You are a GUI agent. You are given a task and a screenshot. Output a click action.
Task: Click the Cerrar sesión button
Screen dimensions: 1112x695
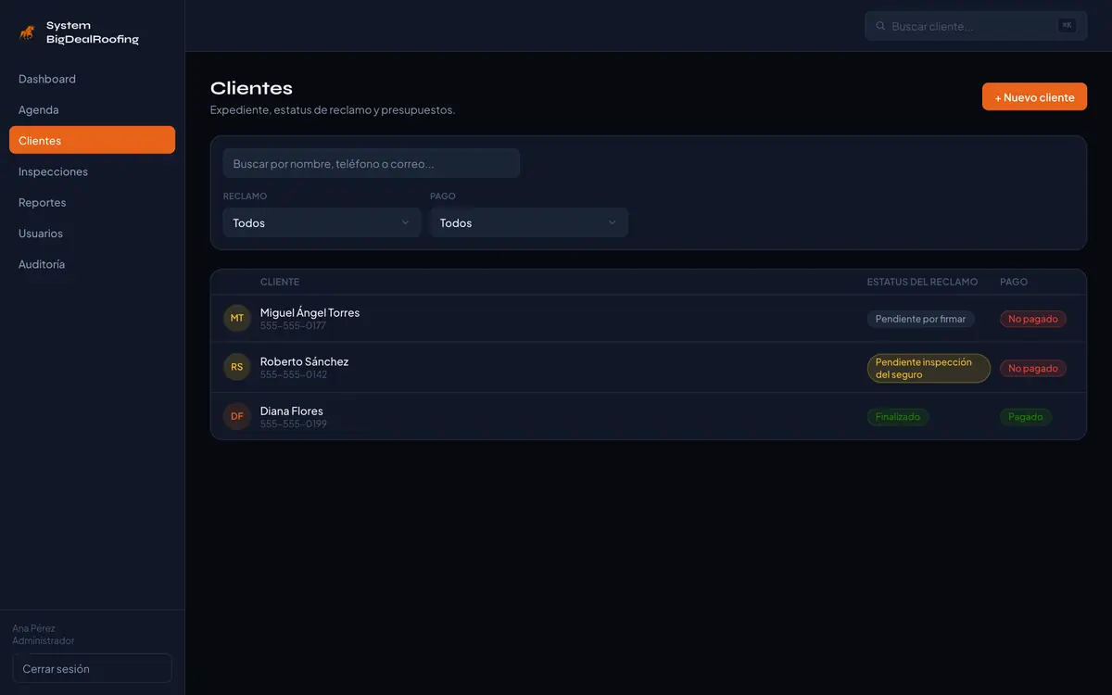(x=92, y=668)
